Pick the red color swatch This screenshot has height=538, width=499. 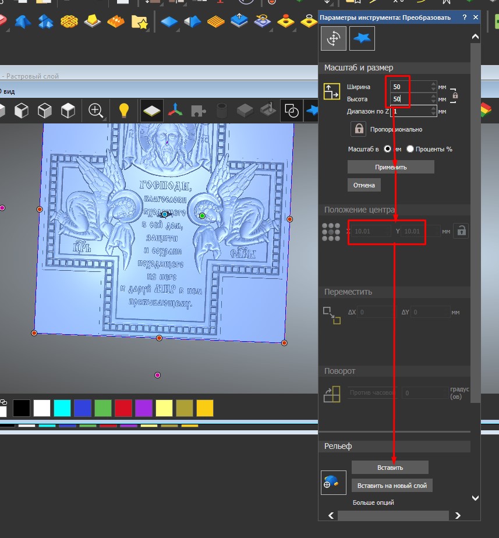pos(123,408)
